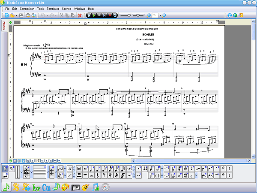Open the guitar panel icon

tap(85, 187)
